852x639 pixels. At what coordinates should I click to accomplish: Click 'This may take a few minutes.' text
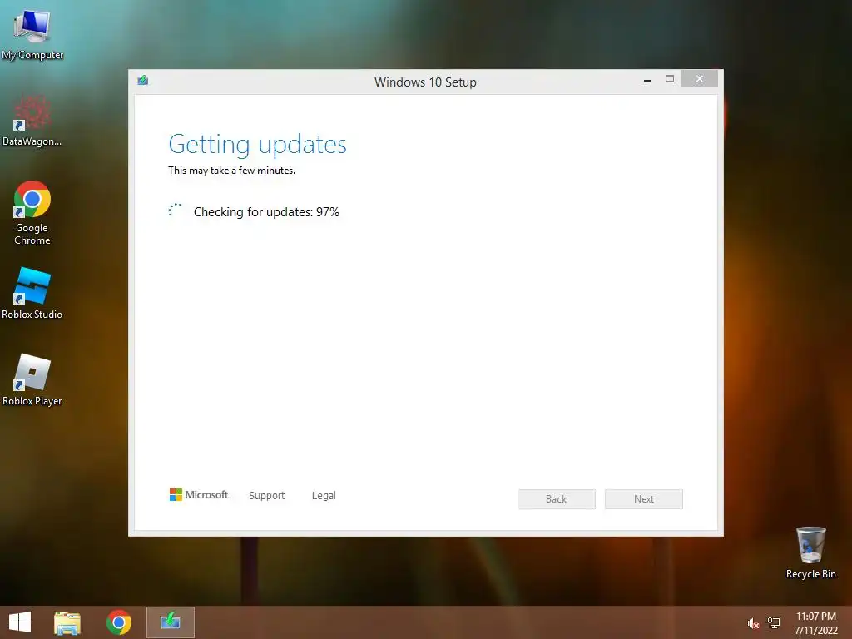(231, 171)
